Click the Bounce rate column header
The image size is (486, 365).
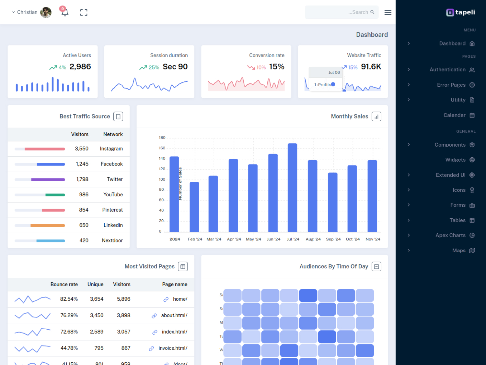64,284
